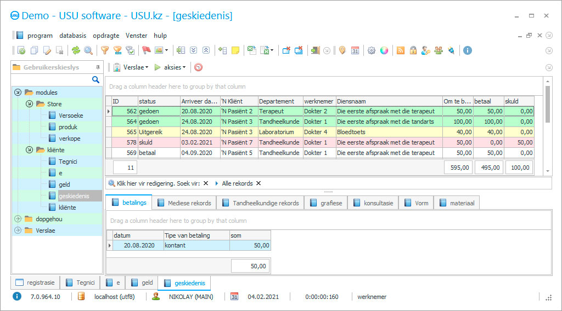The image size is (562, 311).
Task: Collapse the Store tree node
Action: pos(29,104)
